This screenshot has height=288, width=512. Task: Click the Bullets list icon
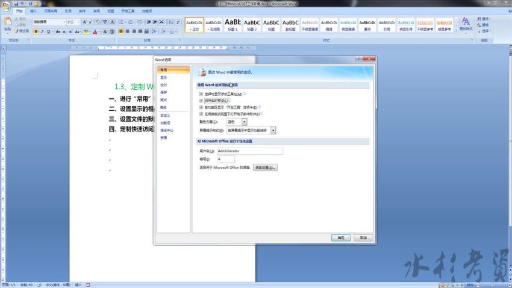coord(121,22)
